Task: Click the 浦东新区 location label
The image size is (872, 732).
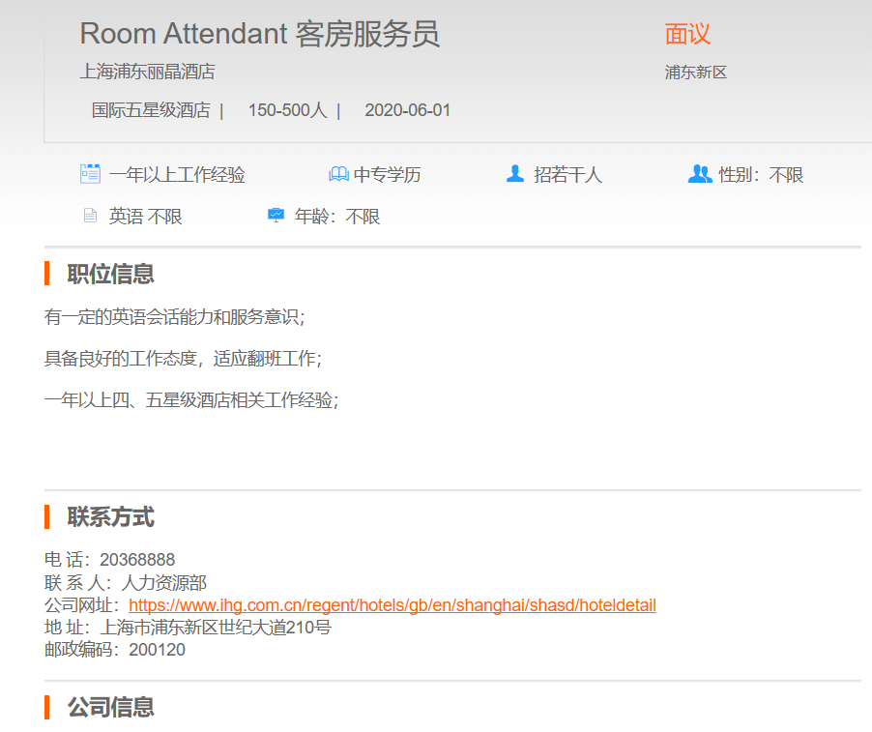Action: point(695,73)
